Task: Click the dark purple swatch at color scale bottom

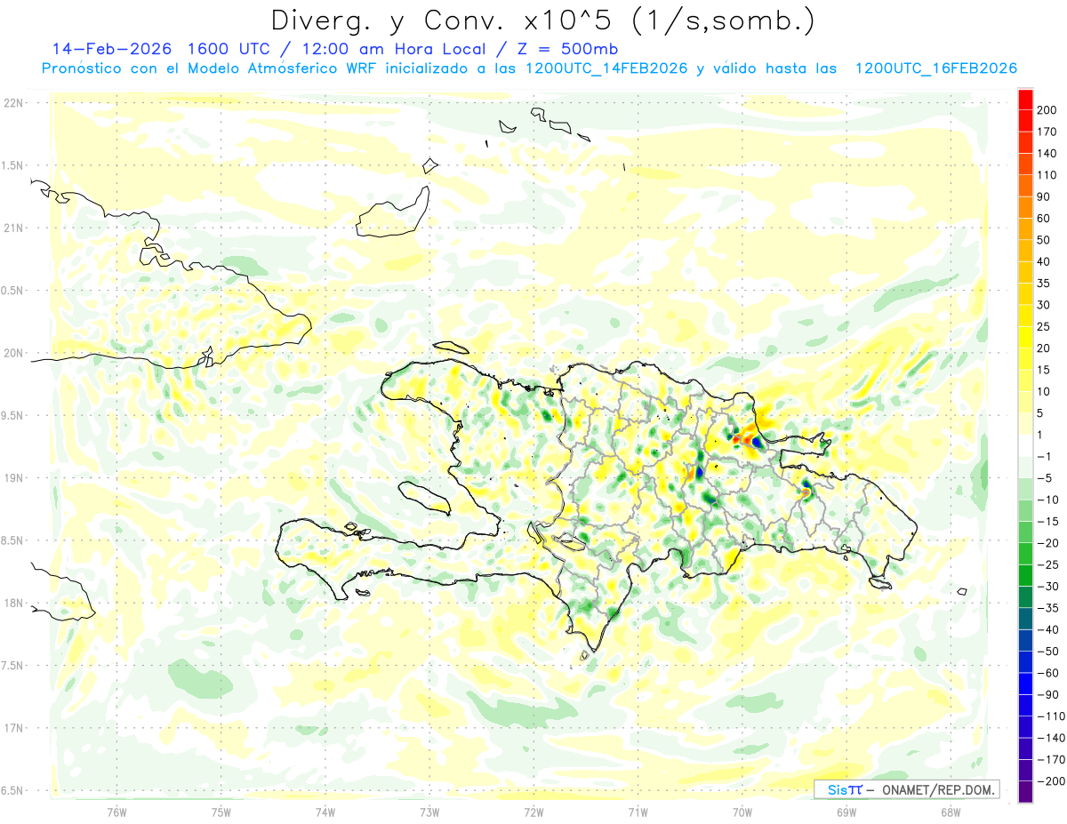Action: coord(1025,792)
